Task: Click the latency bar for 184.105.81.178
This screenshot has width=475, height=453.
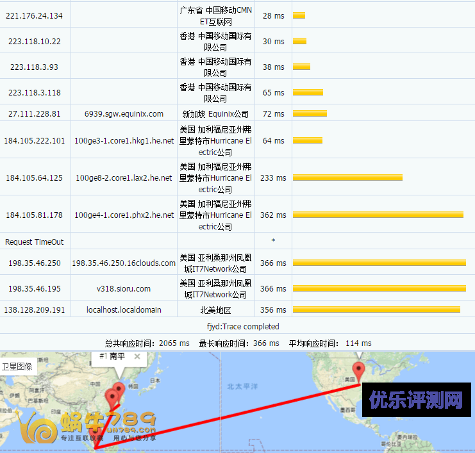Action: click(378, 215)
